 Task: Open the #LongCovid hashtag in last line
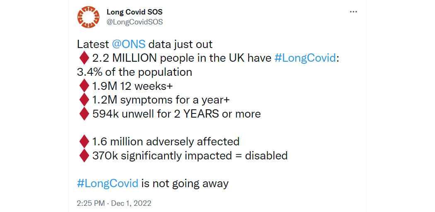(108, 183)
